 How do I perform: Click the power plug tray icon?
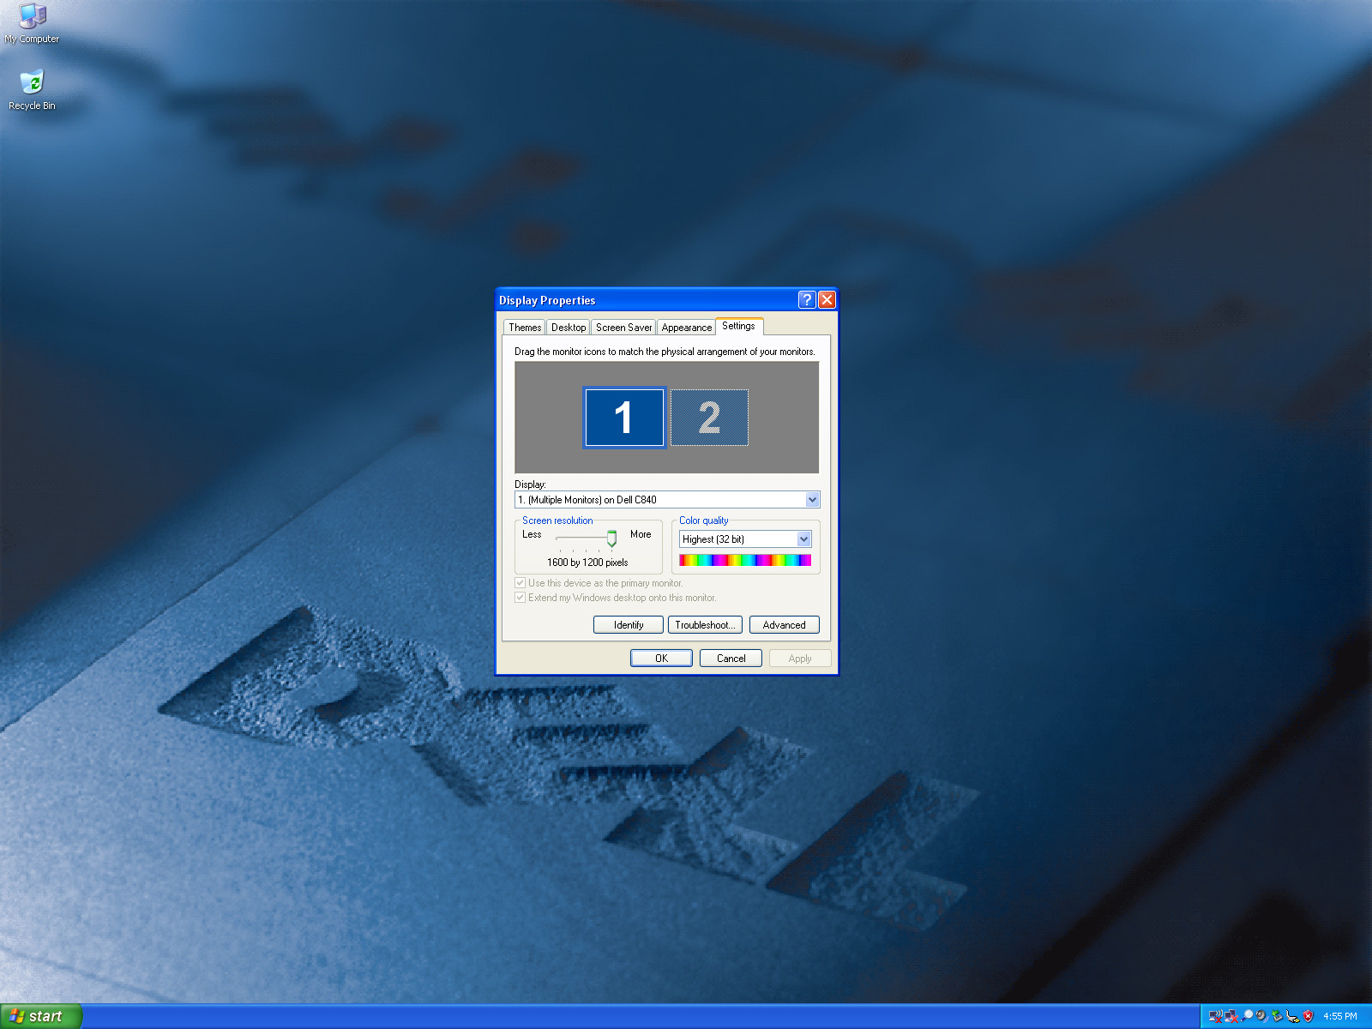pos(1292,1016)
